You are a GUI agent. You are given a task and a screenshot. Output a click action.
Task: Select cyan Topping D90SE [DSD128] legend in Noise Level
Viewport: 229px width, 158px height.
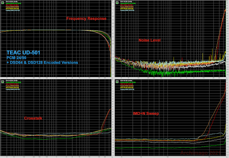(x=127, y=10)
